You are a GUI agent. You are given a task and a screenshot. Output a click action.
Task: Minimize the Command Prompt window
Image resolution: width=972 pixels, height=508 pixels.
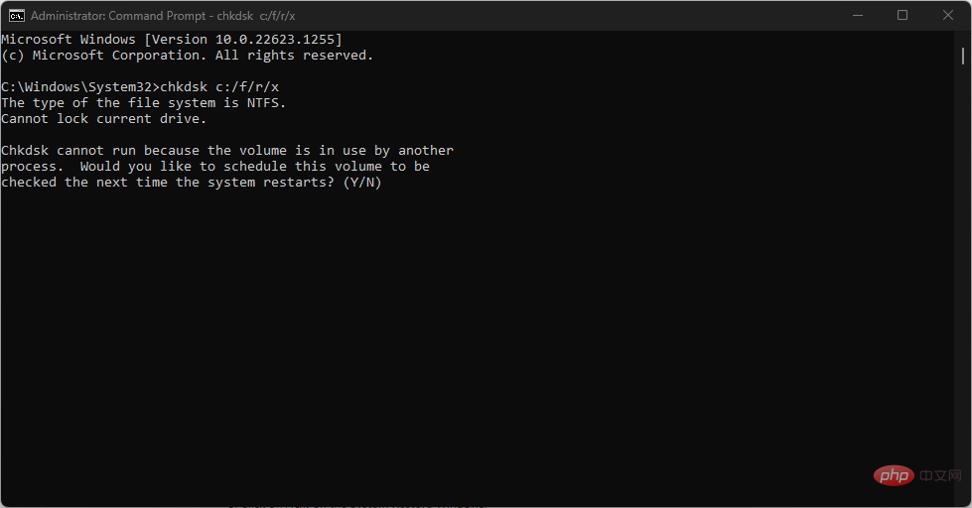[x=858, y=16]
